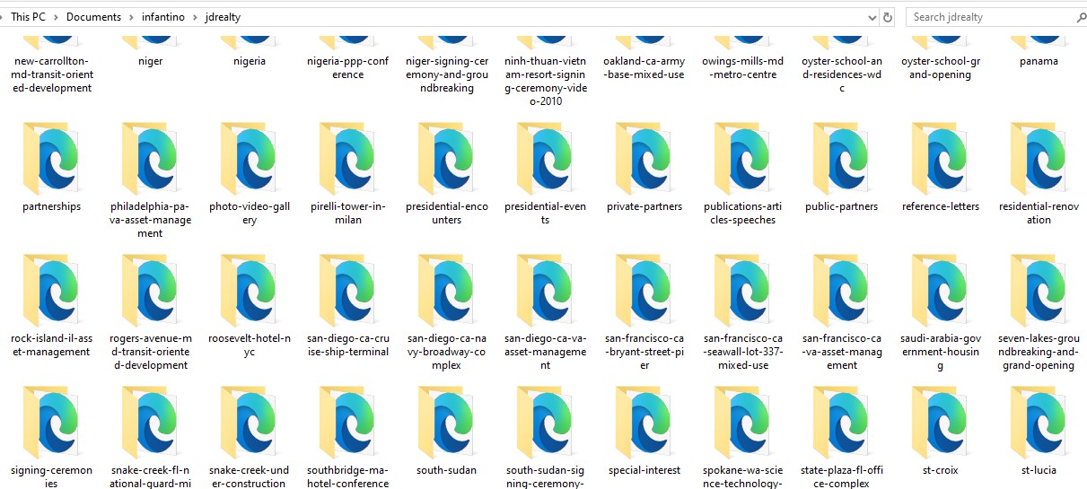Screen dimensions: 1087x489
Task: Click oakland-ca-army-base-mixed-use label
Action: 644,68
